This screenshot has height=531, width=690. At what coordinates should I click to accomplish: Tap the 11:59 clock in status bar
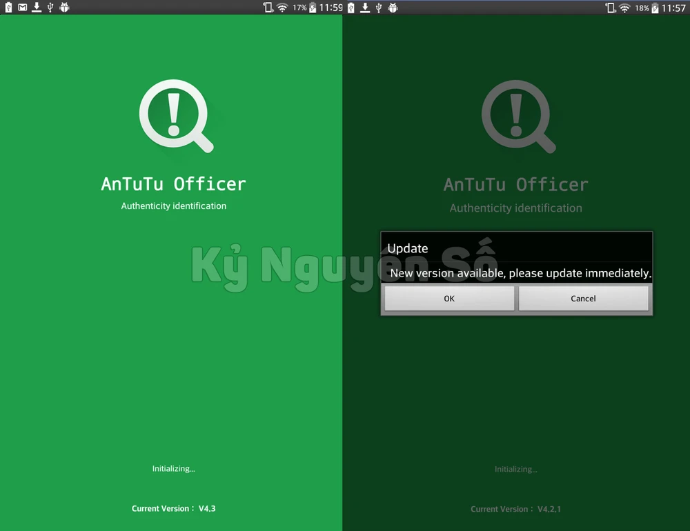click(x=331, y=8)
